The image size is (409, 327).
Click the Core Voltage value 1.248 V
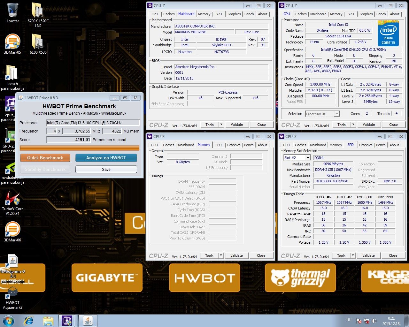tap(360, 42)
